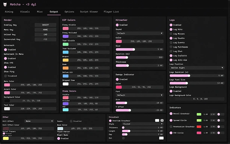
Task: Toggle the Hitmarker Enabled switch
Action: [x=117, y=25]
